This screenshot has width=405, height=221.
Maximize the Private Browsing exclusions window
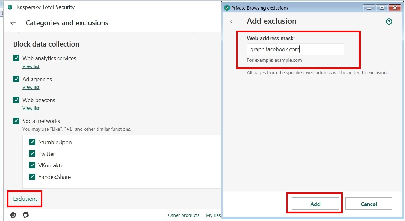(382, 8)
